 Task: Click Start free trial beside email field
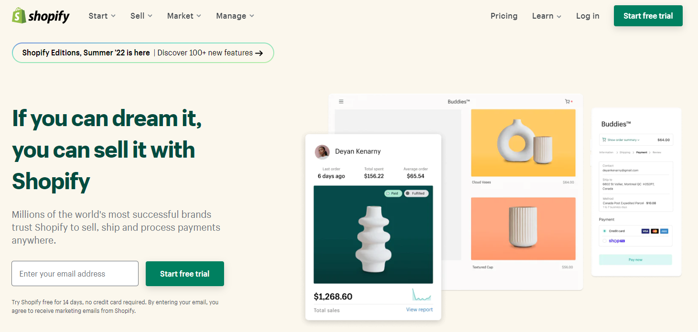185,274
